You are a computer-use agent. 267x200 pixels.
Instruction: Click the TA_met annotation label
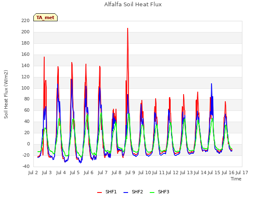pyautogui.click(x=45, y=17)
